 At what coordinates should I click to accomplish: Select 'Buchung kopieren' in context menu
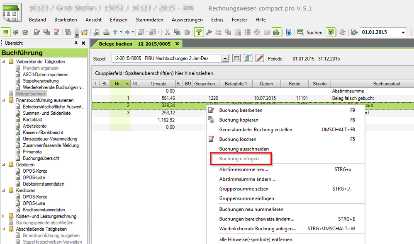pyautogui.click(x=239, y=120)
